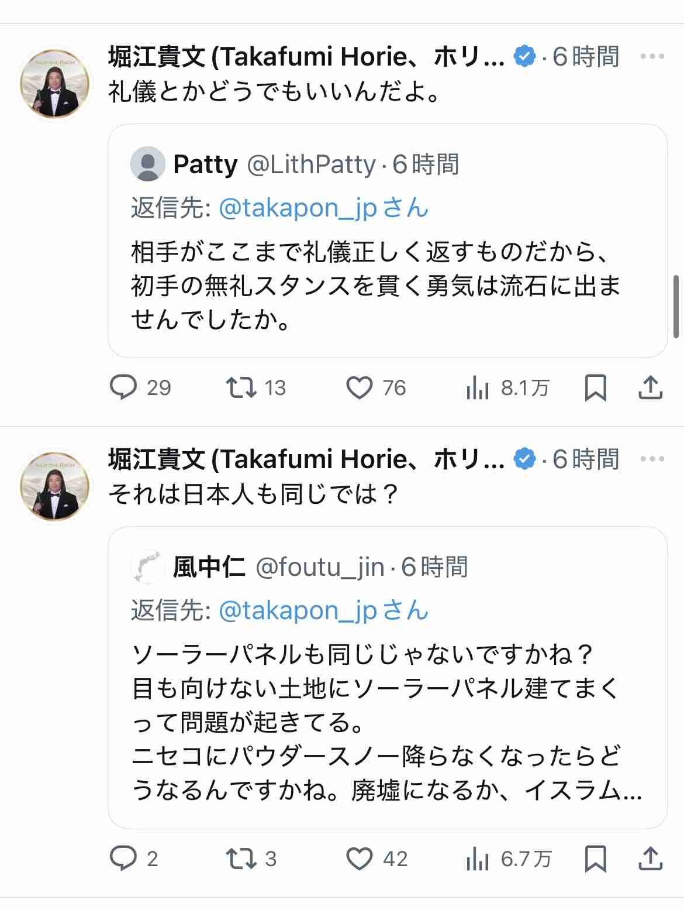This screenshot has width=684, height=910.
Task: Retweet the first tweet with 13 reposts
Action: tap(241, 387)
